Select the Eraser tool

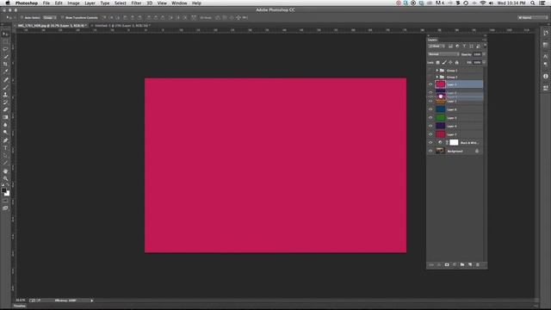click(x=5, y=109)
